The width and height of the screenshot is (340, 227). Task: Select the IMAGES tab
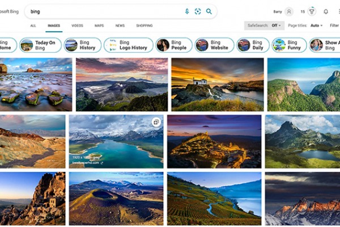pyautogui.click(x=54, y=26)
